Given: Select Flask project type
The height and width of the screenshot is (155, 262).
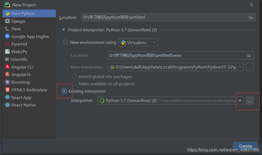Looking at the screenshot, I should 29,29.
